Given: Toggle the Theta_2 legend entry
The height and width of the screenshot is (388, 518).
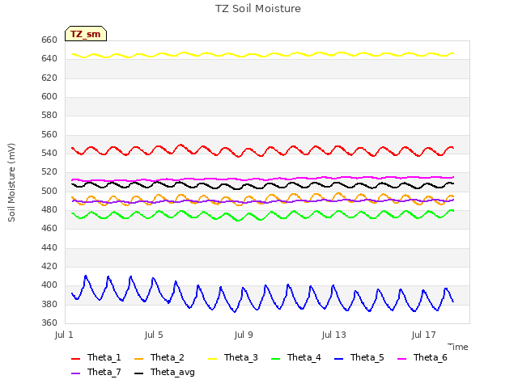Looking at the screenshot, I should point(159,357).
